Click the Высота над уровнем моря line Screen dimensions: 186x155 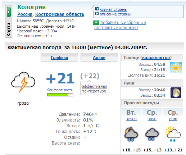pyautogui.click(x=46, y=26)
